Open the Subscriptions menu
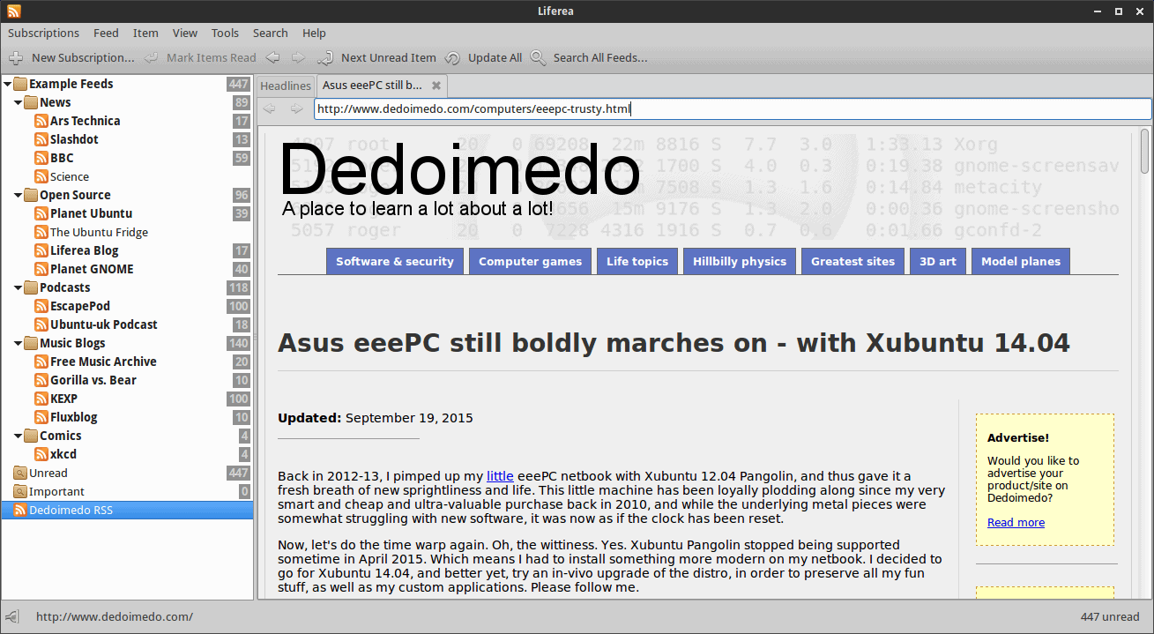 (x=44, y=33)
